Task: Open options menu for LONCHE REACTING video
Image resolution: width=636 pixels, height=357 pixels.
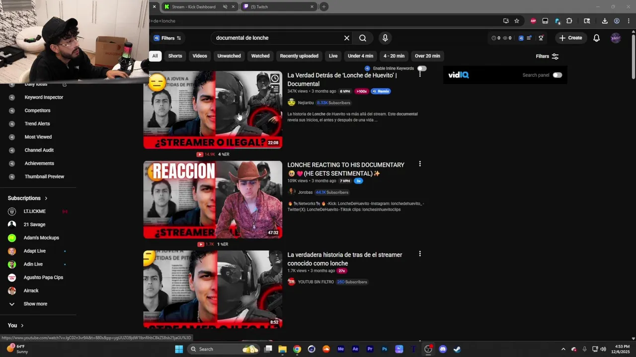Action: click(420, 164)
